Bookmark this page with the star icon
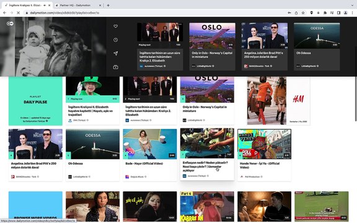Screen dimensions: 357x223 coord(303,13)
